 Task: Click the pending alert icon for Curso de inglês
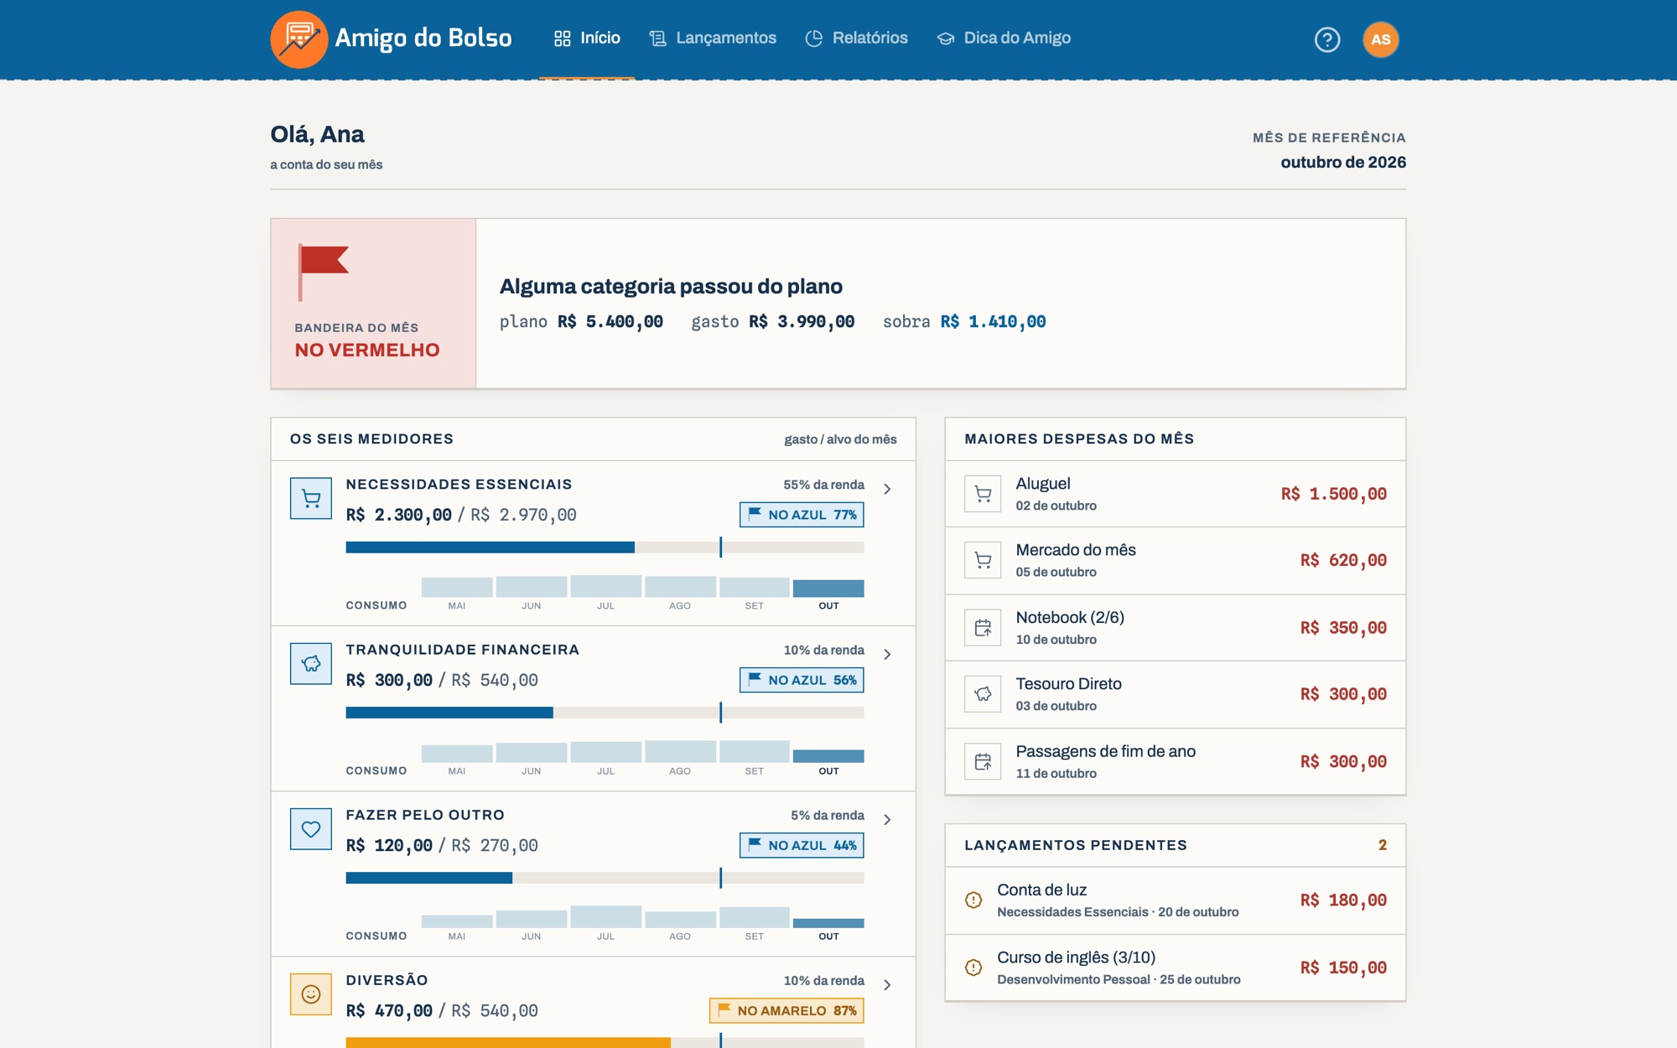click(973, 968)
